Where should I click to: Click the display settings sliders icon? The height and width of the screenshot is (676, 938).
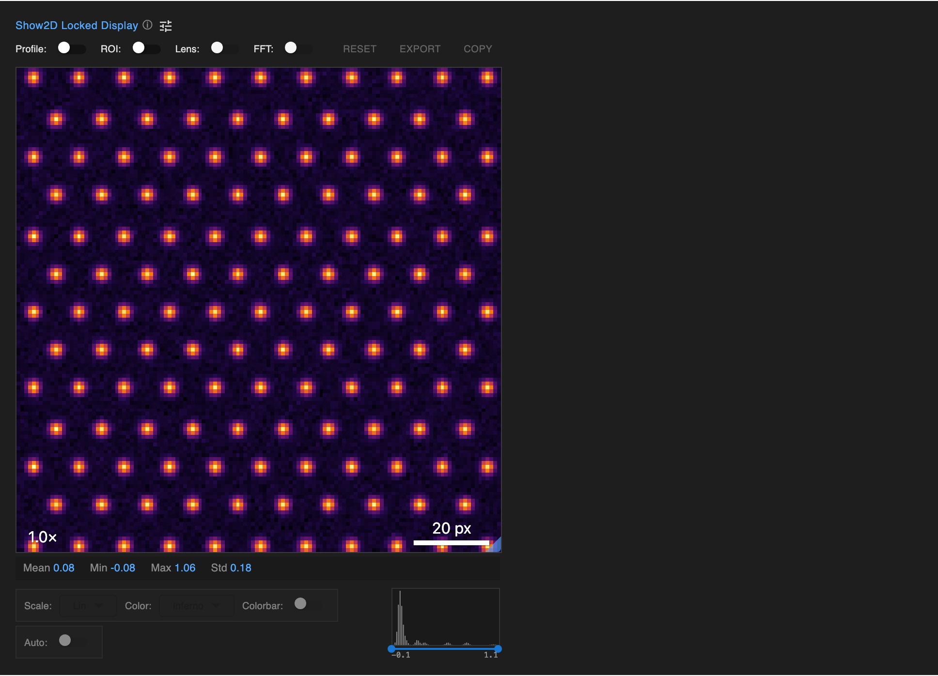pyautogui.click(x=166, y=26)
